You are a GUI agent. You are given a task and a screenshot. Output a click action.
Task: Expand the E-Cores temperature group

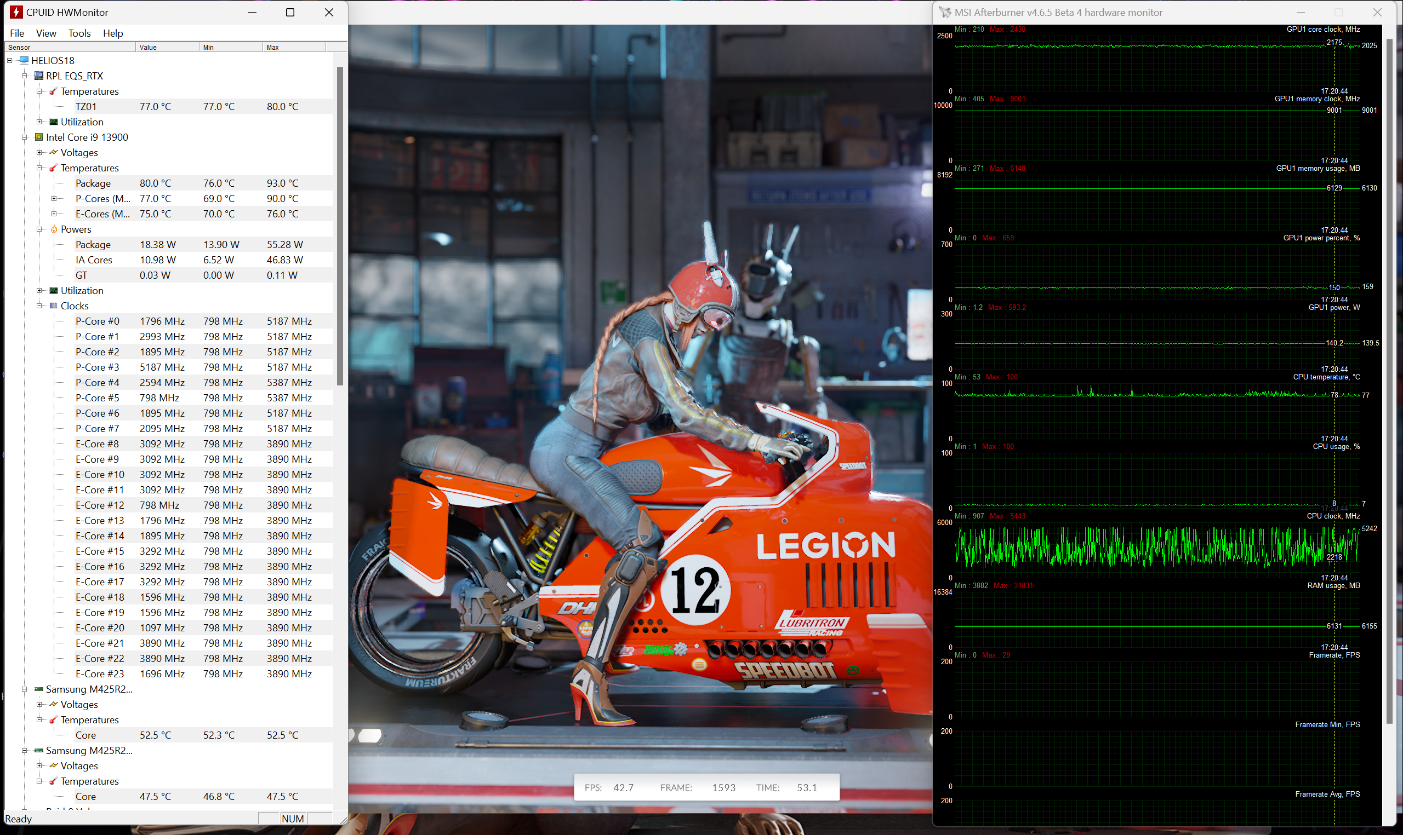pos(54,214)
